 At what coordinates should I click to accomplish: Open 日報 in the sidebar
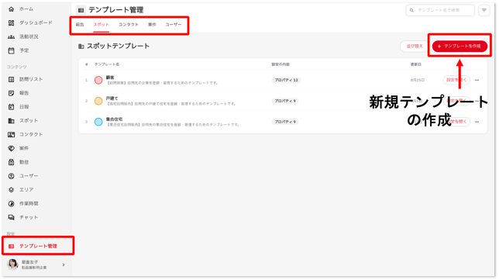click(19, 107)
